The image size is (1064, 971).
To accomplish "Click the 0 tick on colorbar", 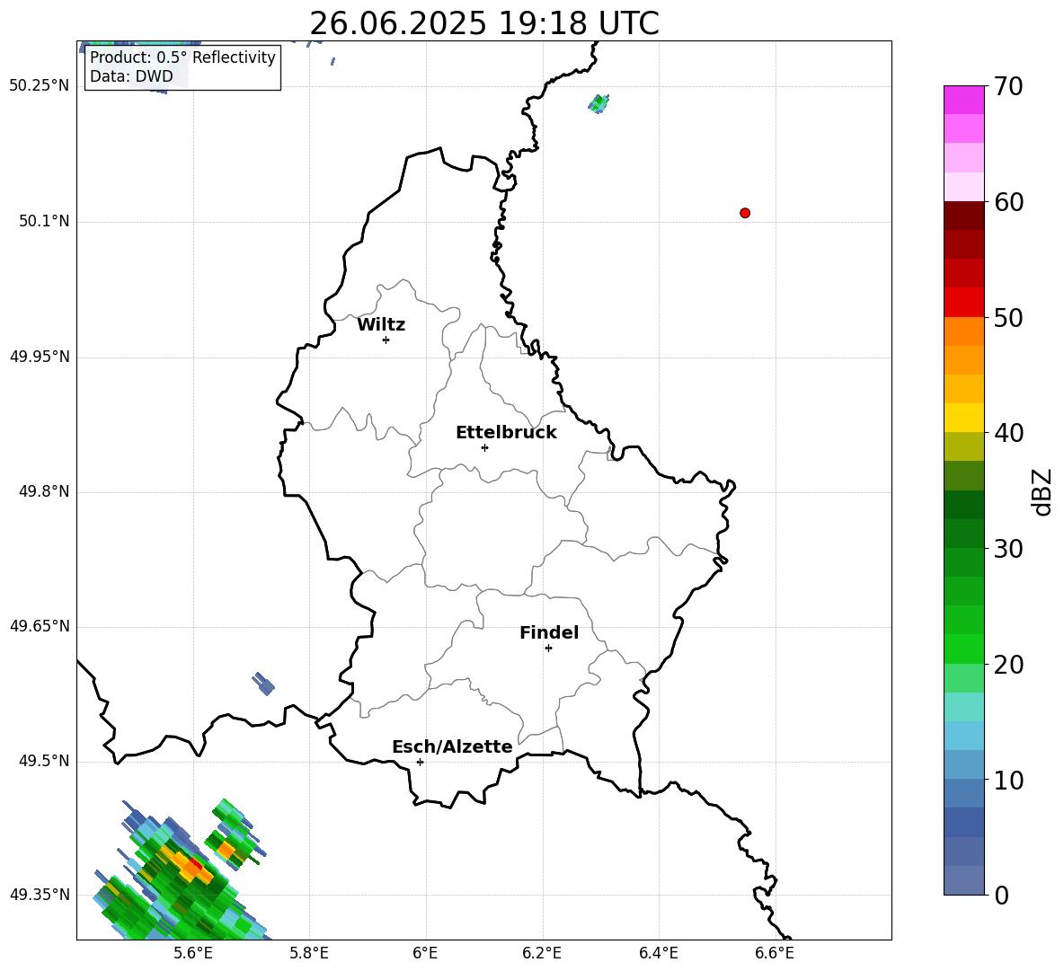I will click(x=1001, y=895).
